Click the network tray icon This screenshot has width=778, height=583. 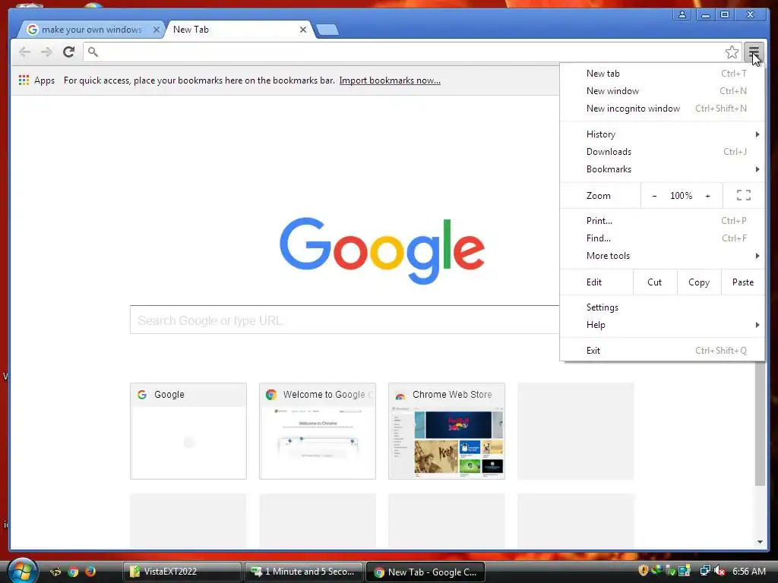pyautogui.click(x=704, y=571)
